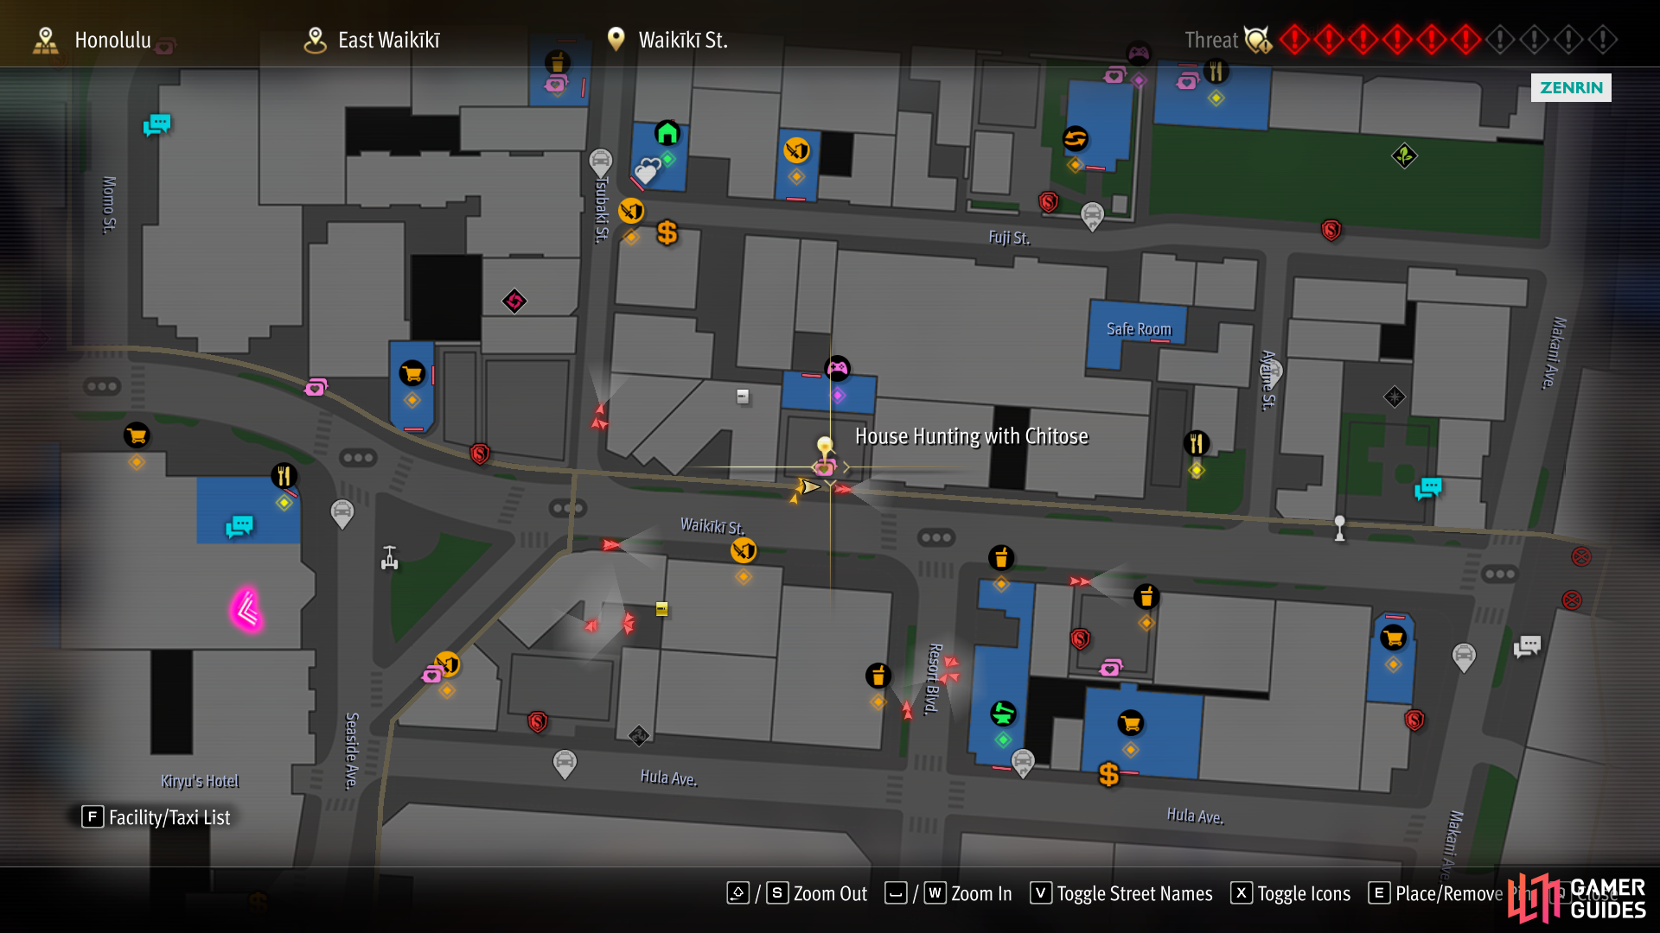Click the Safe Room label
1660x933 pixels.
tap(1139, 329)
